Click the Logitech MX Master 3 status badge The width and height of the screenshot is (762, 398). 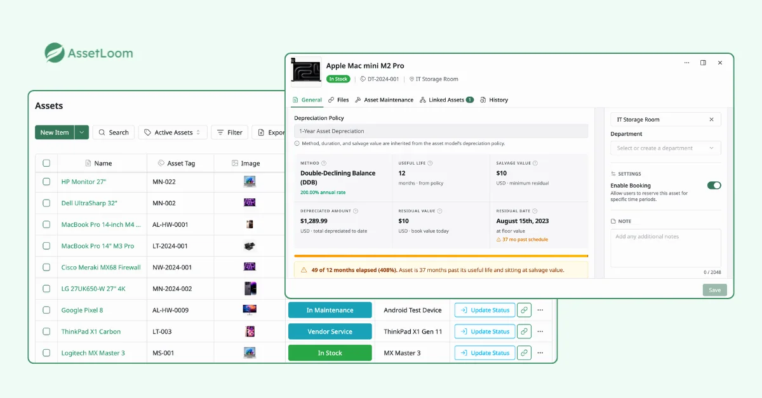click(x=330, y=353)
